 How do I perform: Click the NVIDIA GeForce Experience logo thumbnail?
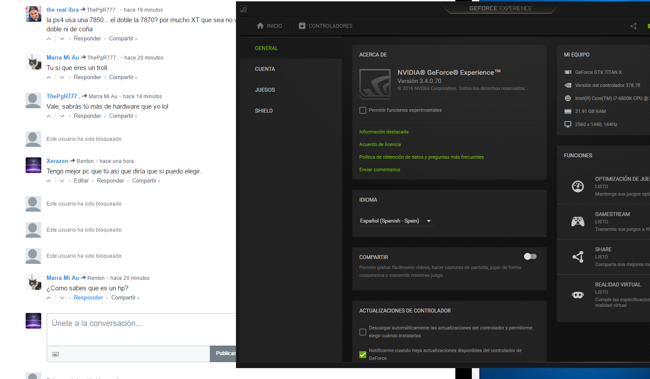pyautogui.click(x=375, y=84)
